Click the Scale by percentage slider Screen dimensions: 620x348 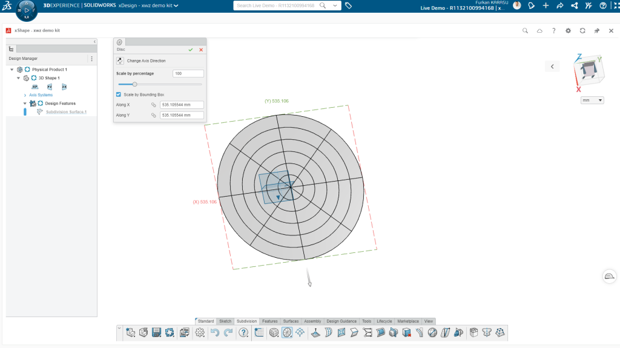point(134,84)
